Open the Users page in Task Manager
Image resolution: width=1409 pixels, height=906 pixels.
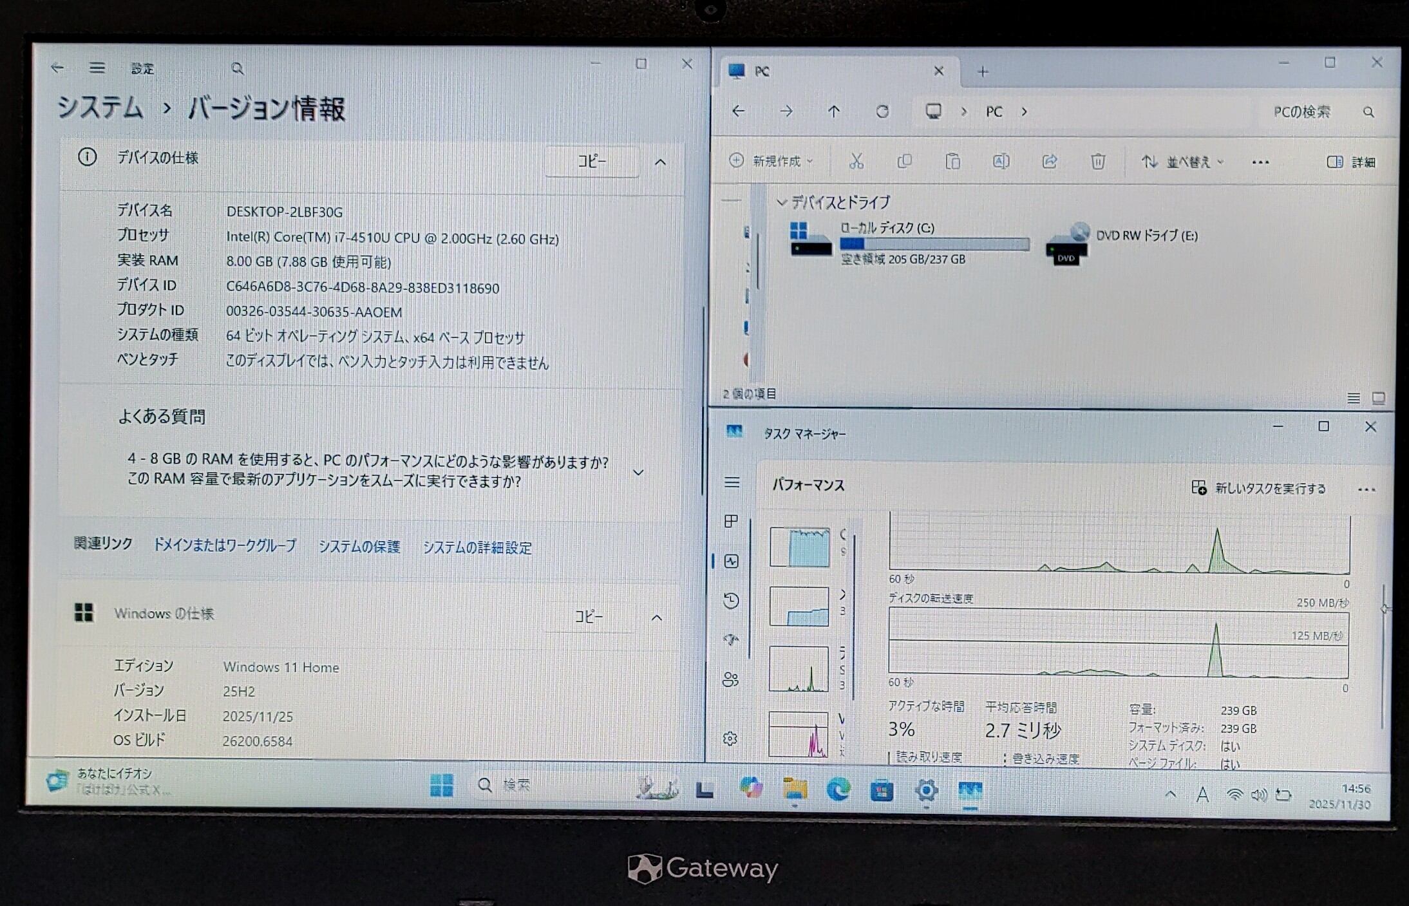tap(731, 679)
